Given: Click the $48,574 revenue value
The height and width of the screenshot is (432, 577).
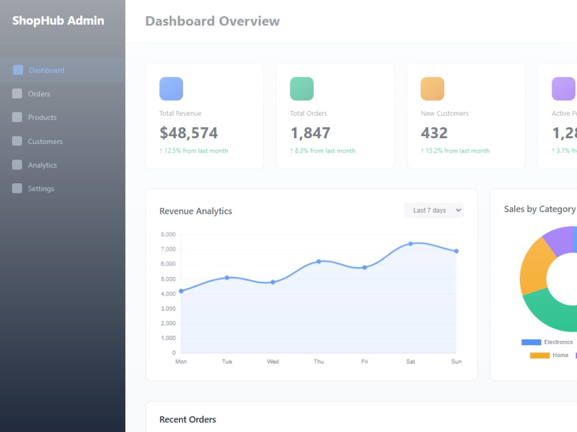Looking at the screenshot, I should tap(189, 132).
